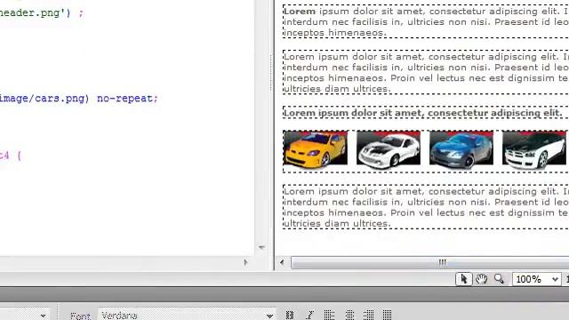Click the 't4 {' selector code line
Screen dimensions: 569x320
click(x=11, y=156)
